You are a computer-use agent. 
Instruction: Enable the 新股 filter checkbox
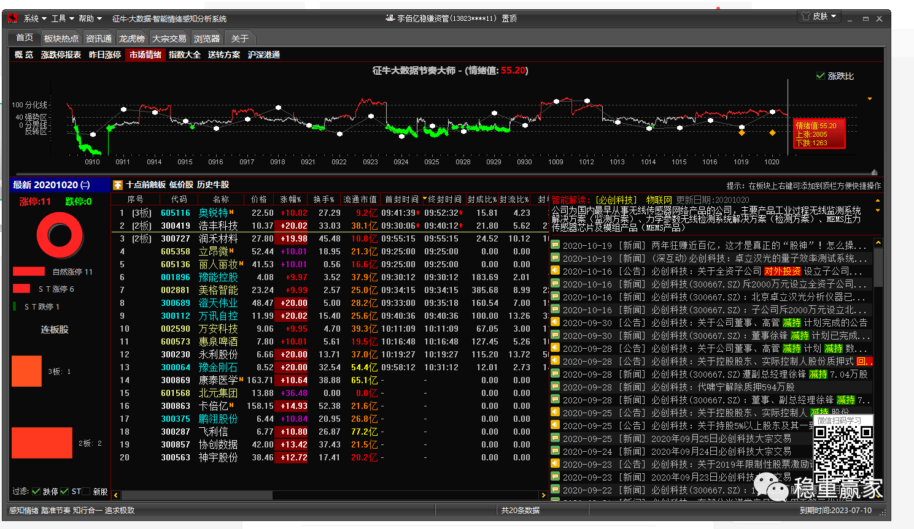(x=87, y=492)
